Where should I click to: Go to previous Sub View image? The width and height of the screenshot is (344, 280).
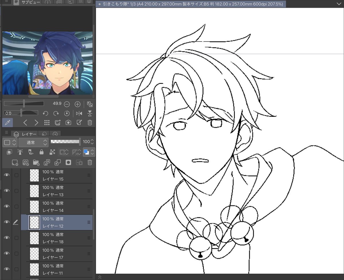[25, 123]
